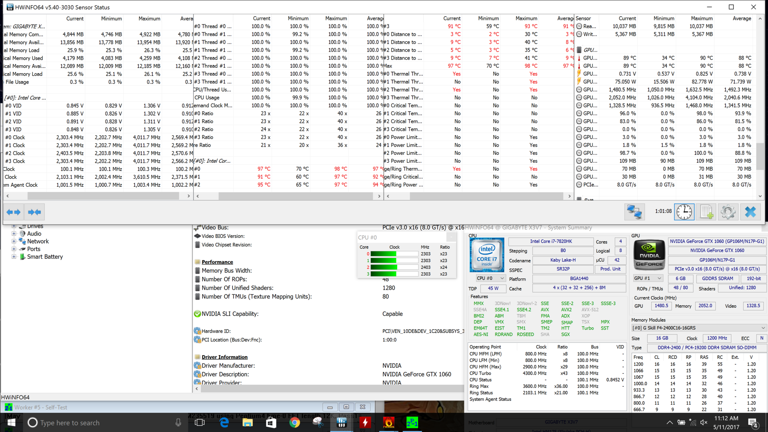768x432 pixels.
Task: Open the FurMark taskbar icon
Action: coord(389,423)
